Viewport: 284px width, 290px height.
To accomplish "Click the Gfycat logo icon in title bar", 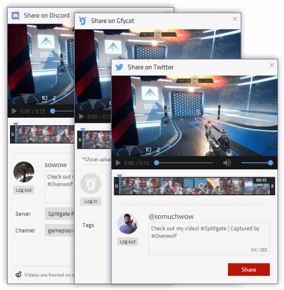I will [x=82, y=21].
